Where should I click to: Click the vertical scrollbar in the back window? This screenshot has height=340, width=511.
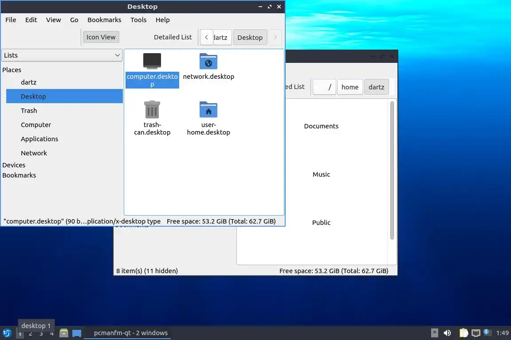point(392,170)
